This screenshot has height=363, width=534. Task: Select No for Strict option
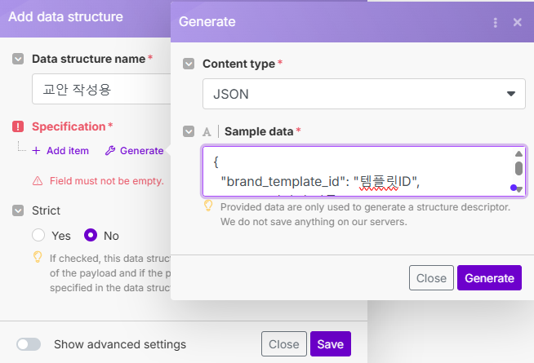91,236
